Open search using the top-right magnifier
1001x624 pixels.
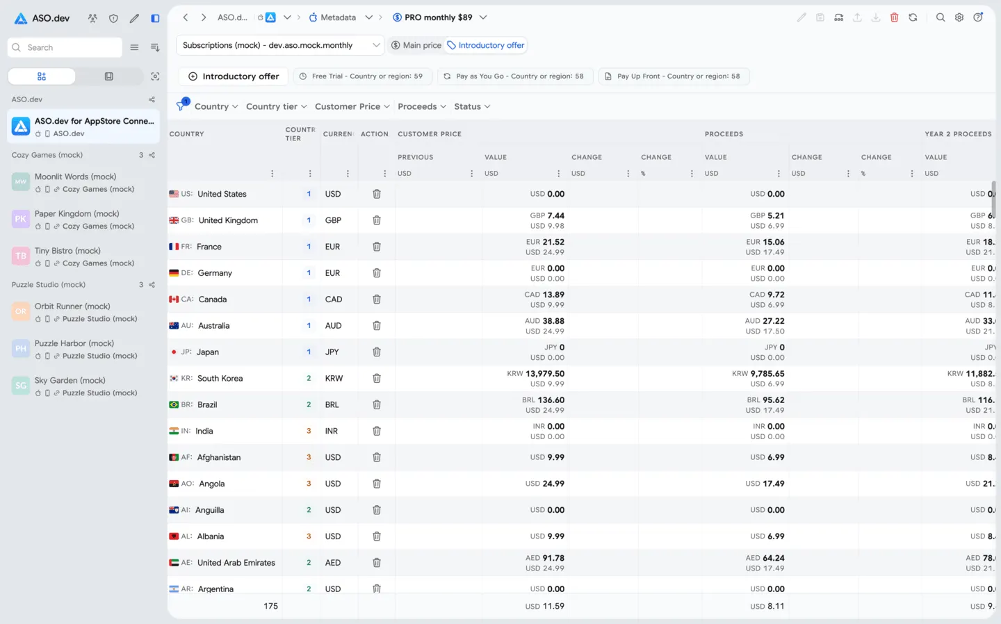941,17
